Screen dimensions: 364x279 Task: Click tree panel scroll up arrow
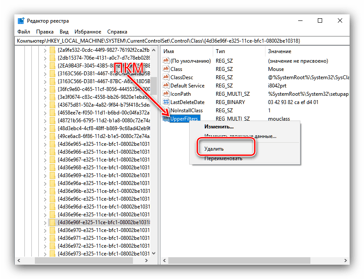(x=154, y=50)
